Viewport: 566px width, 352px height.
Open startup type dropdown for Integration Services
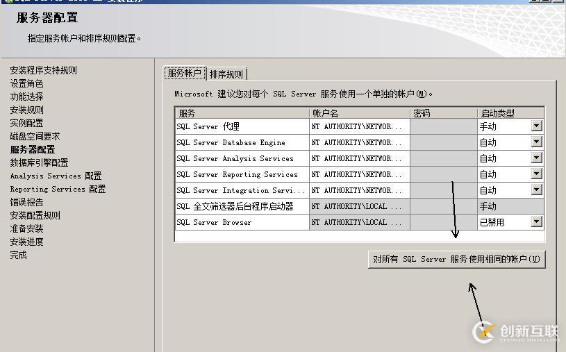click(x=537, y=190)
